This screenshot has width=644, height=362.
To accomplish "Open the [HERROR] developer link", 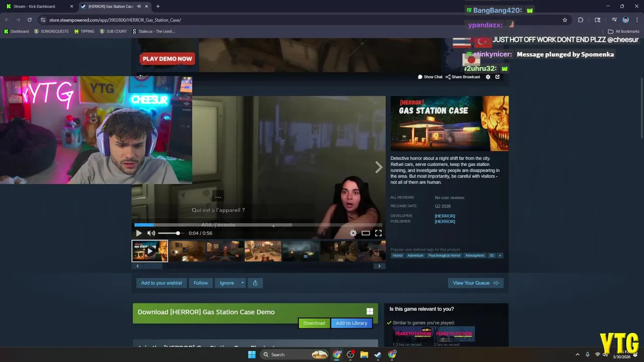I will pos(445,216).
